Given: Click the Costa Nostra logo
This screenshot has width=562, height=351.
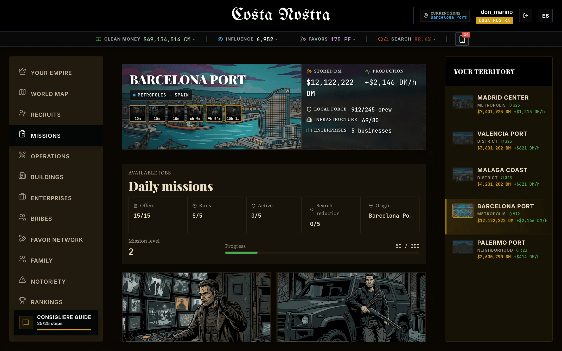Looking at the screenshot, I should coord(281,14).
